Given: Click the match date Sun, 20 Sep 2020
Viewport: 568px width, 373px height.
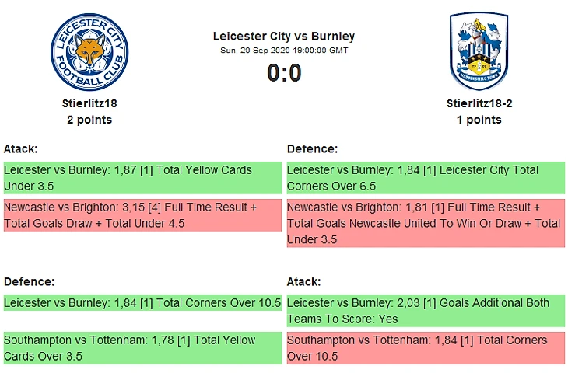Looking at the screenshot, I should [x=284, y=51].
